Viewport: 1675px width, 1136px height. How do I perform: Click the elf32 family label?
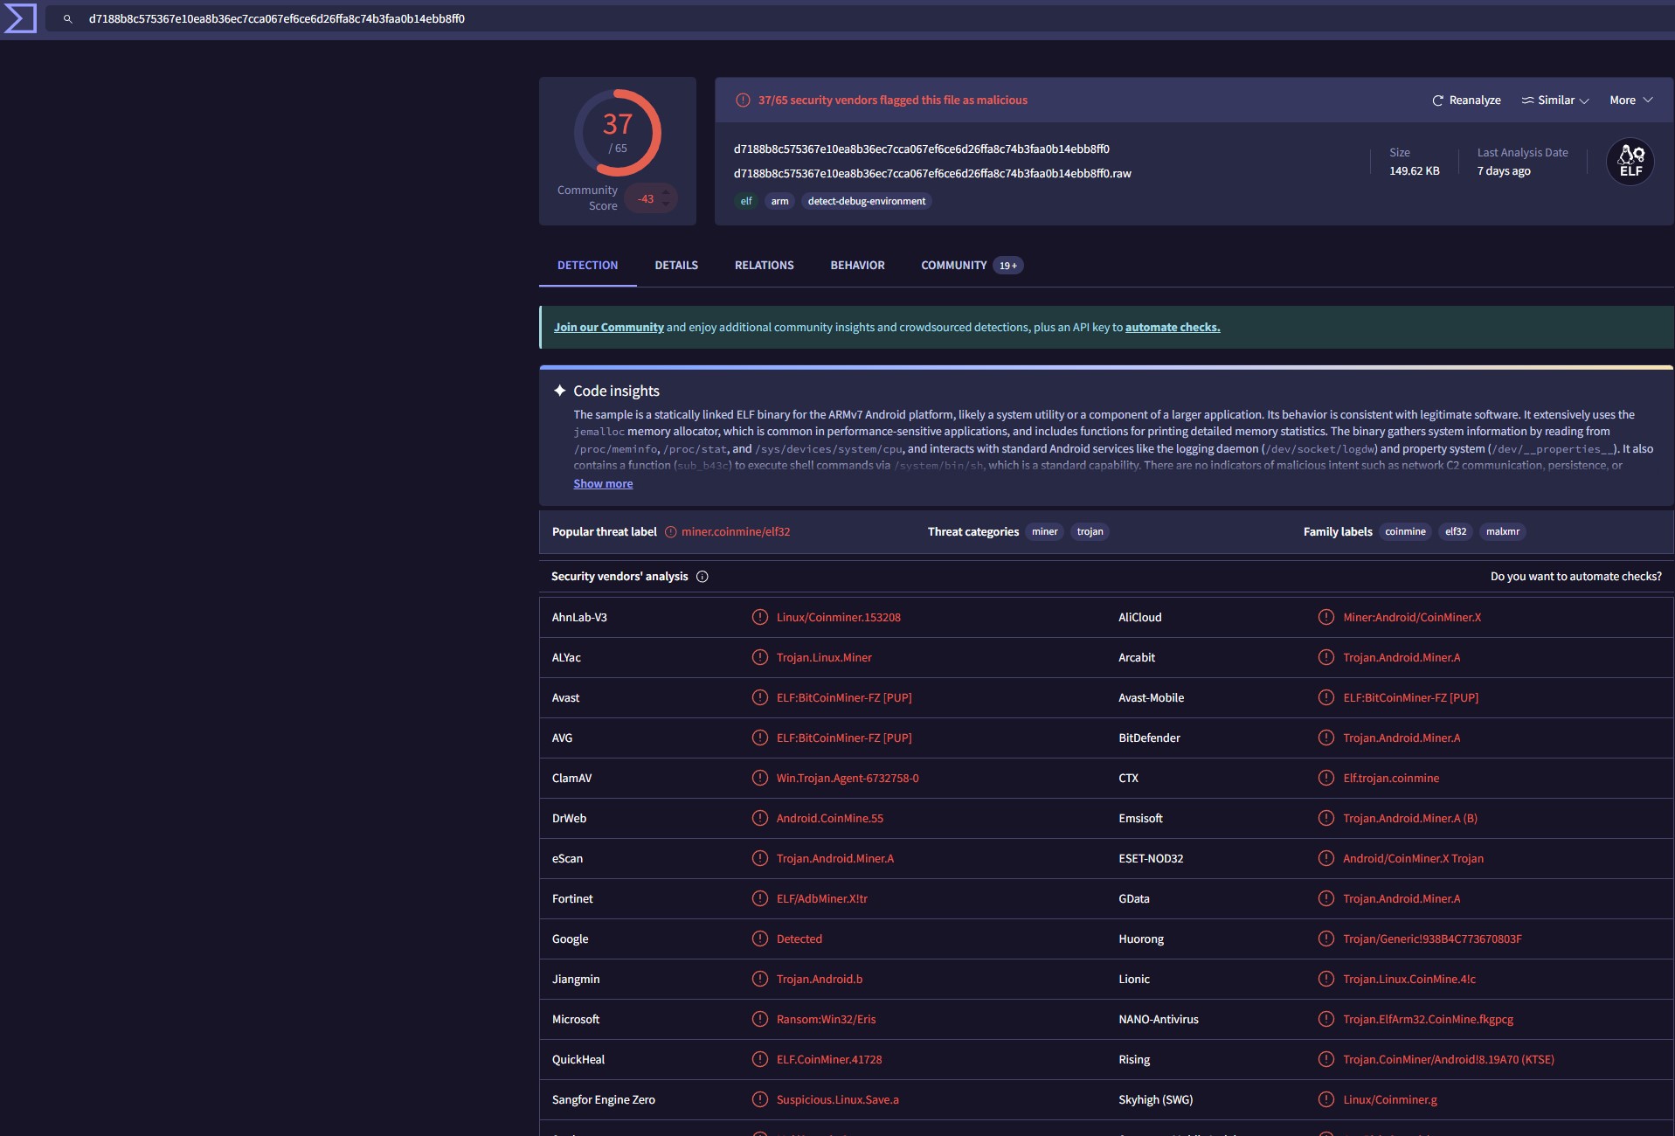(x=1456, y=531)
